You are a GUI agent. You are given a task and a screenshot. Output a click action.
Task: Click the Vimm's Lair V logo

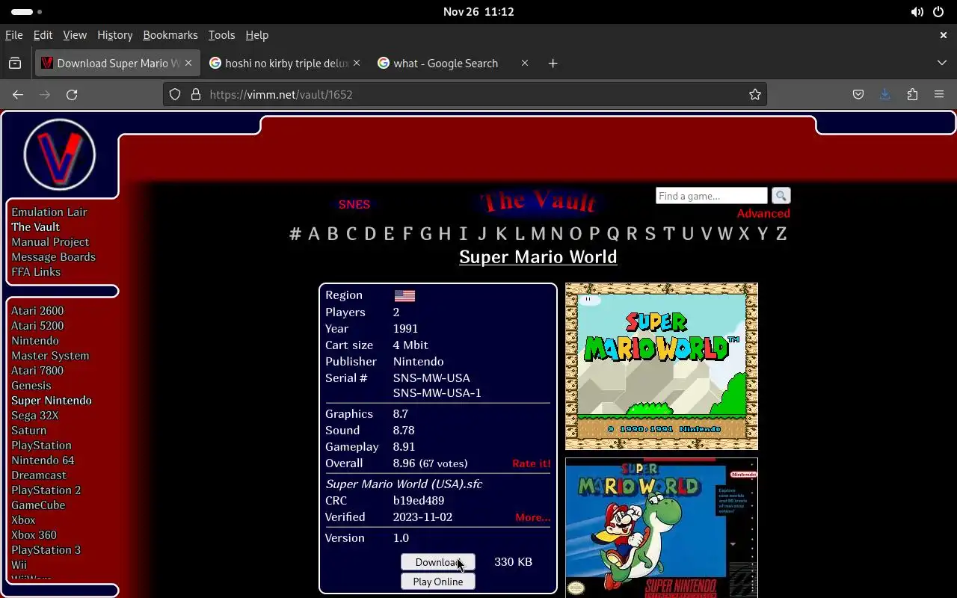click(x=60, y=155)
